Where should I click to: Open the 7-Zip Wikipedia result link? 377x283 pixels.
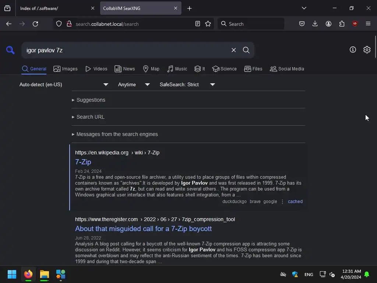coord(83,162)
